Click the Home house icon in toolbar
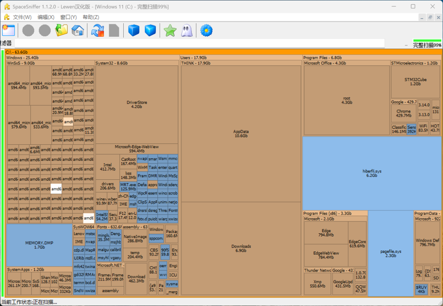Screen dimensions: 443x306 (x=77, y=30)
